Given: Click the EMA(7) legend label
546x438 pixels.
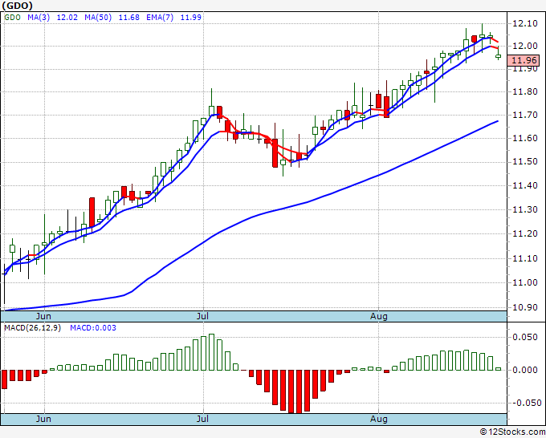Looking at the screenshot, I should point(160,17).
